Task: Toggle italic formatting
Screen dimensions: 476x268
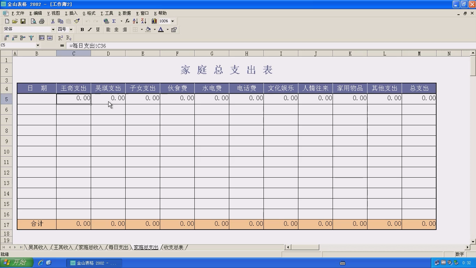Action: (90, 30)
